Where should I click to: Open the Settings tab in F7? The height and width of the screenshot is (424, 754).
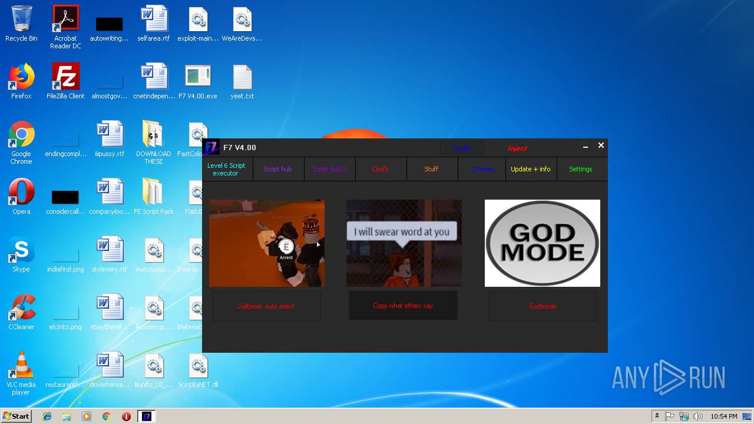pyautogui.click(x=581, y=169)
